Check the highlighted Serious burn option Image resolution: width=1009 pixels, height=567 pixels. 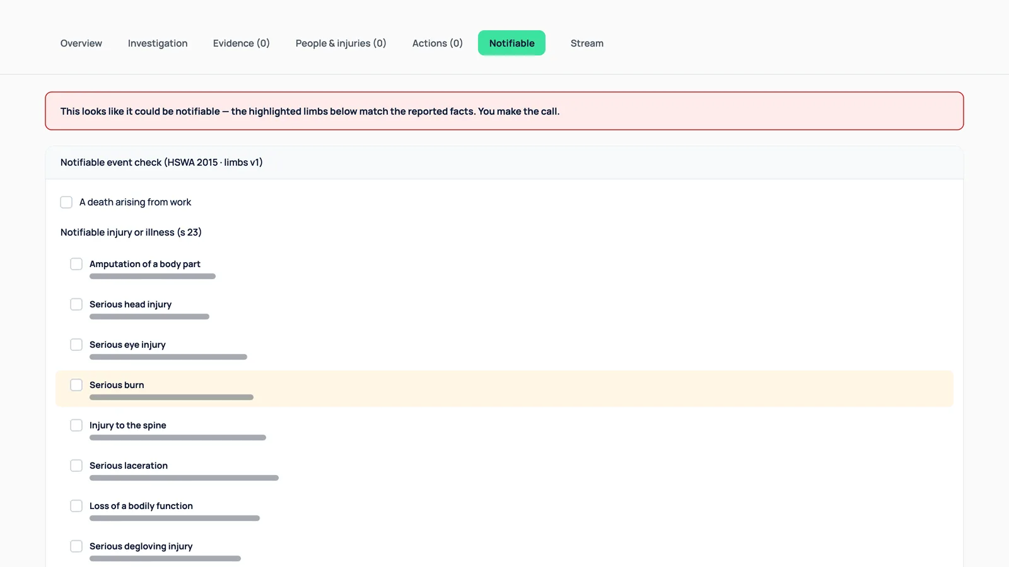pos(76,385)
